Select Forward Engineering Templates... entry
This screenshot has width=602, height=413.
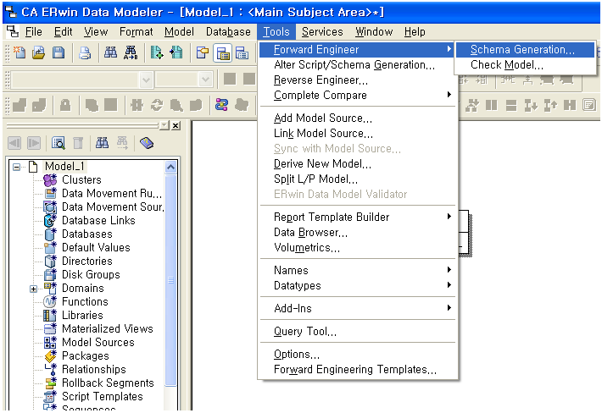click(357, 369)
